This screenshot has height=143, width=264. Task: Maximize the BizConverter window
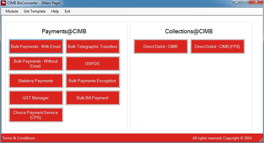(245, 2)
